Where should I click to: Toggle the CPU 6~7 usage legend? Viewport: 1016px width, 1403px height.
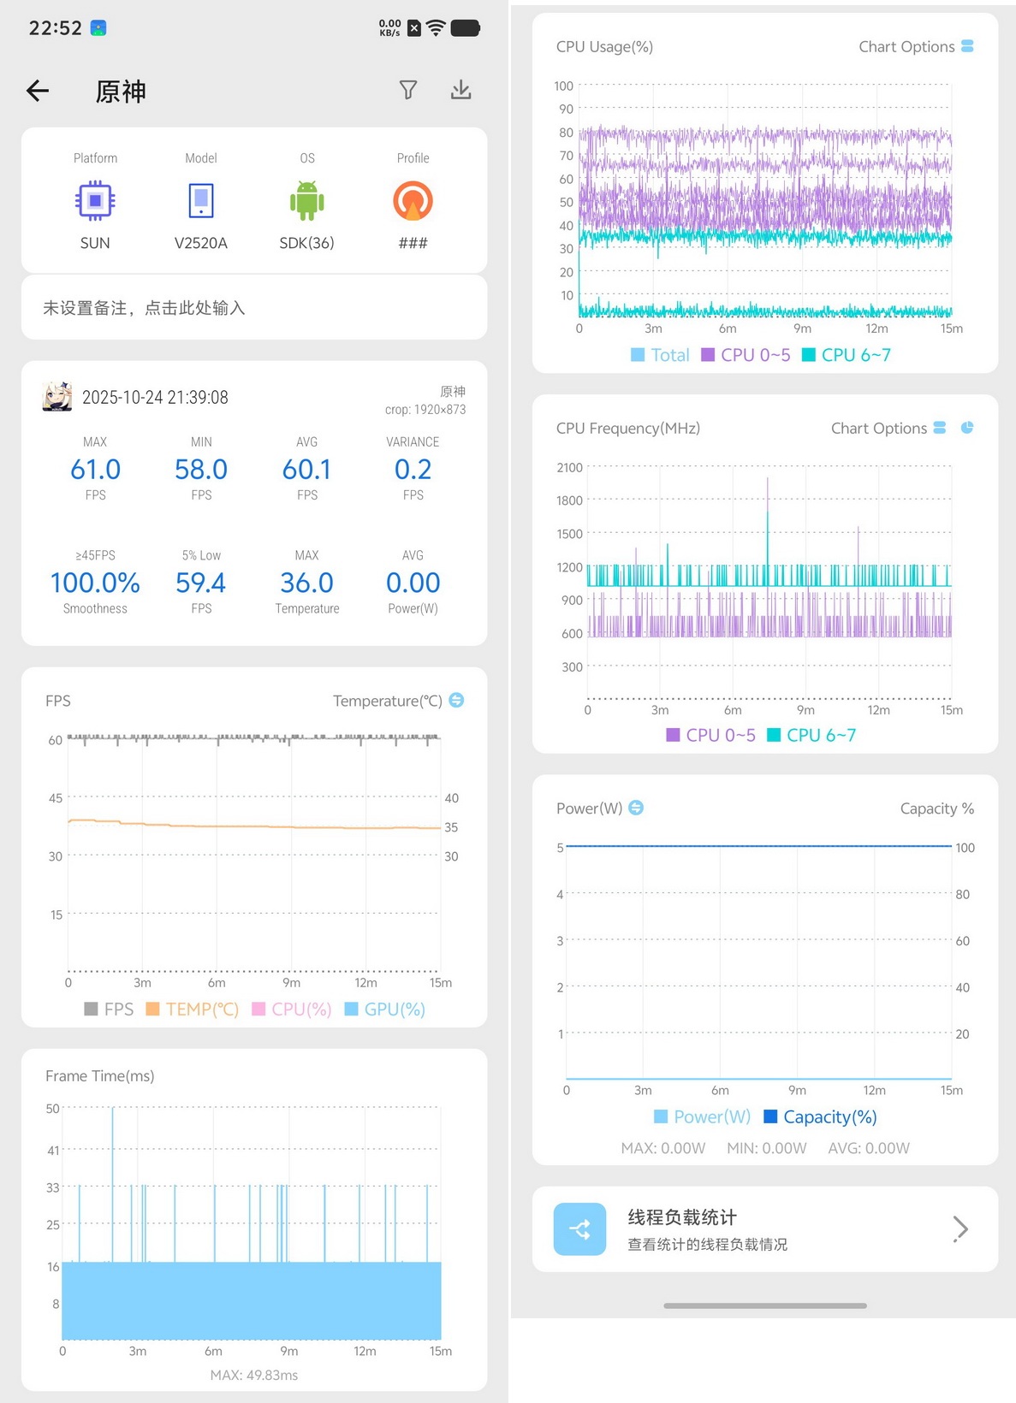tap(847, 355)
